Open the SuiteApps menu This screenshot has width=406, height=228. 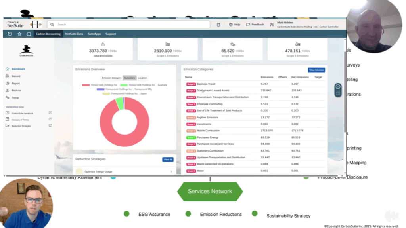tap(94, 34)
